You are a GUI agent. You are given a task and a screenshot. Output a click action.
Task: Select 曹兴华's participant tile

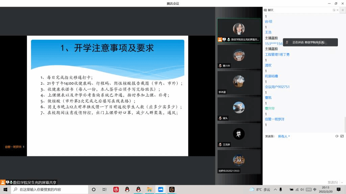[x=239, y=57]
